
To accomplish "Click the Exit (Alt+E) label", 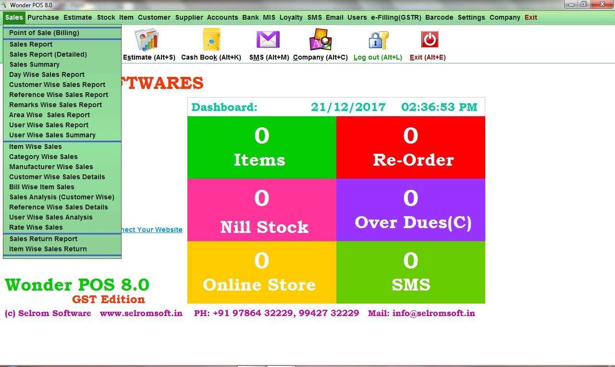I will (x=428, y=57).
